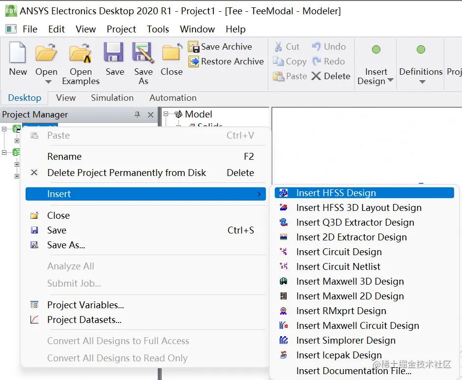Click Save Archive in the toolbar
The image size is (462, 380).
click(220, 47)
